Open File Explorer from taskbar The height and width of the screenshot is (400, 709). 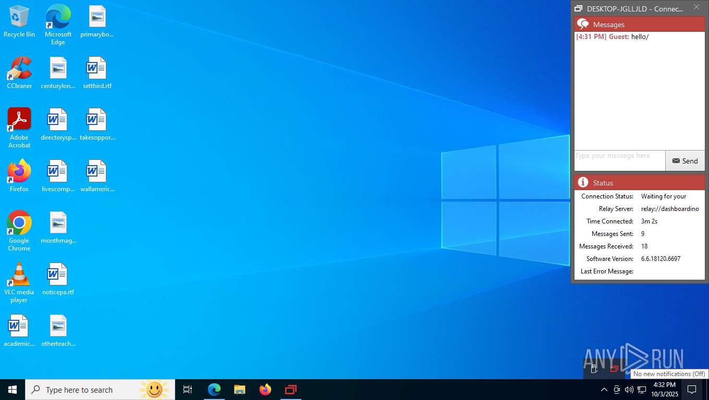point(239,390)
